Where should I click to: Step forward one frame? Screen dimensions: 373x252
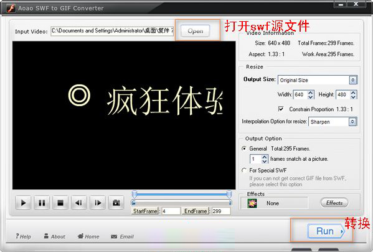tap(98, 203)
